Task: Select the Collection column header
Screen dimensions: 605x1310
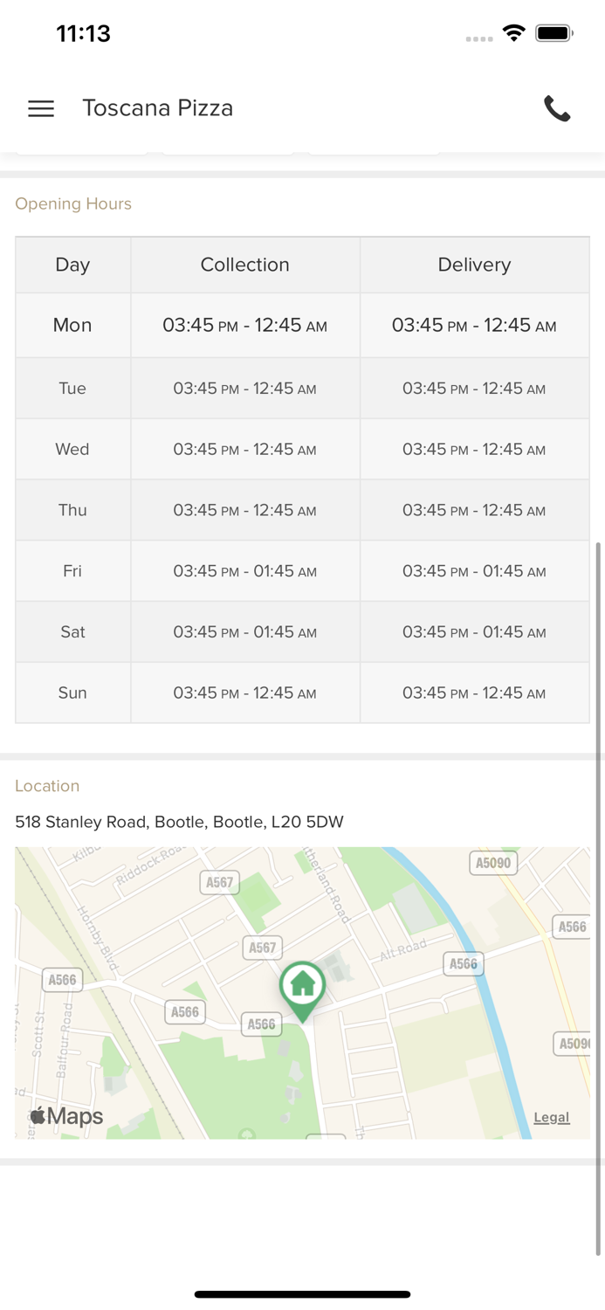Action: (x=245, y=265)
